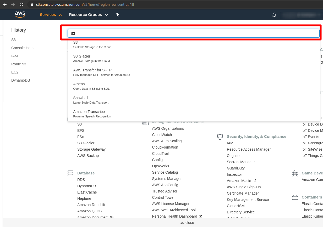Open Certificate Manager
Viewport: 323px width, 227px height.
[x=243, y=193]
